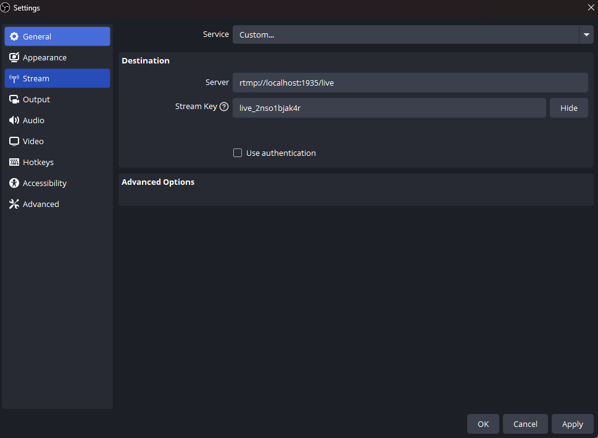
Task: Apply the current stream settings
Action: click(572, 424)
